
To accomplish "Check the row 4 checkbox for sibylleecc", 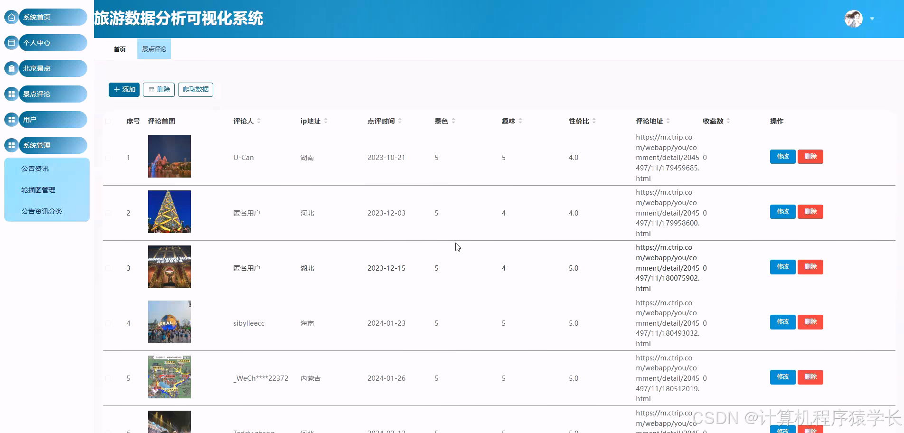I will (108, 323).
